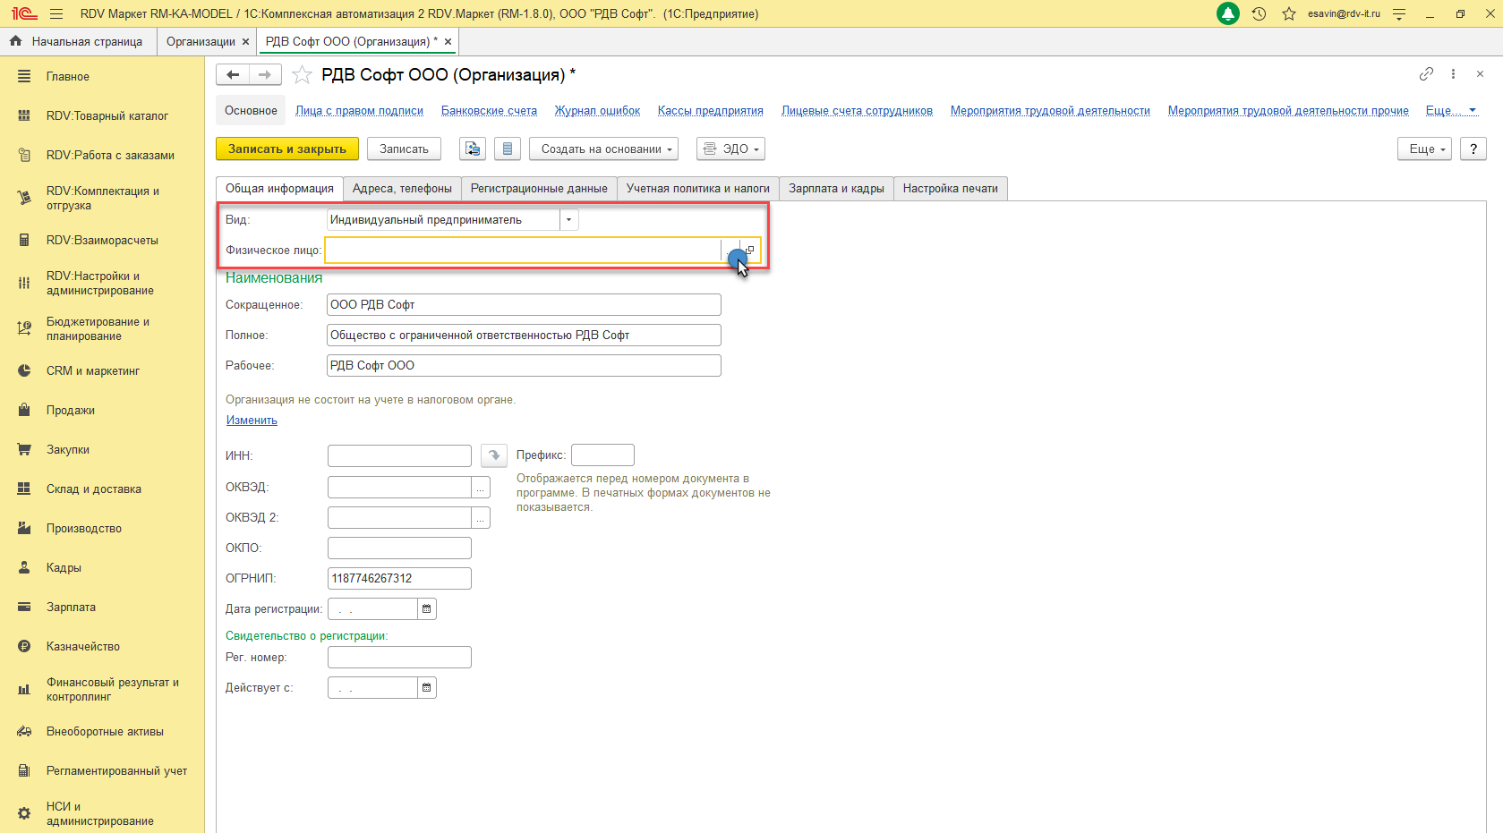Switch to the Адреса, телефоны tab

click(x=402, y=189)
